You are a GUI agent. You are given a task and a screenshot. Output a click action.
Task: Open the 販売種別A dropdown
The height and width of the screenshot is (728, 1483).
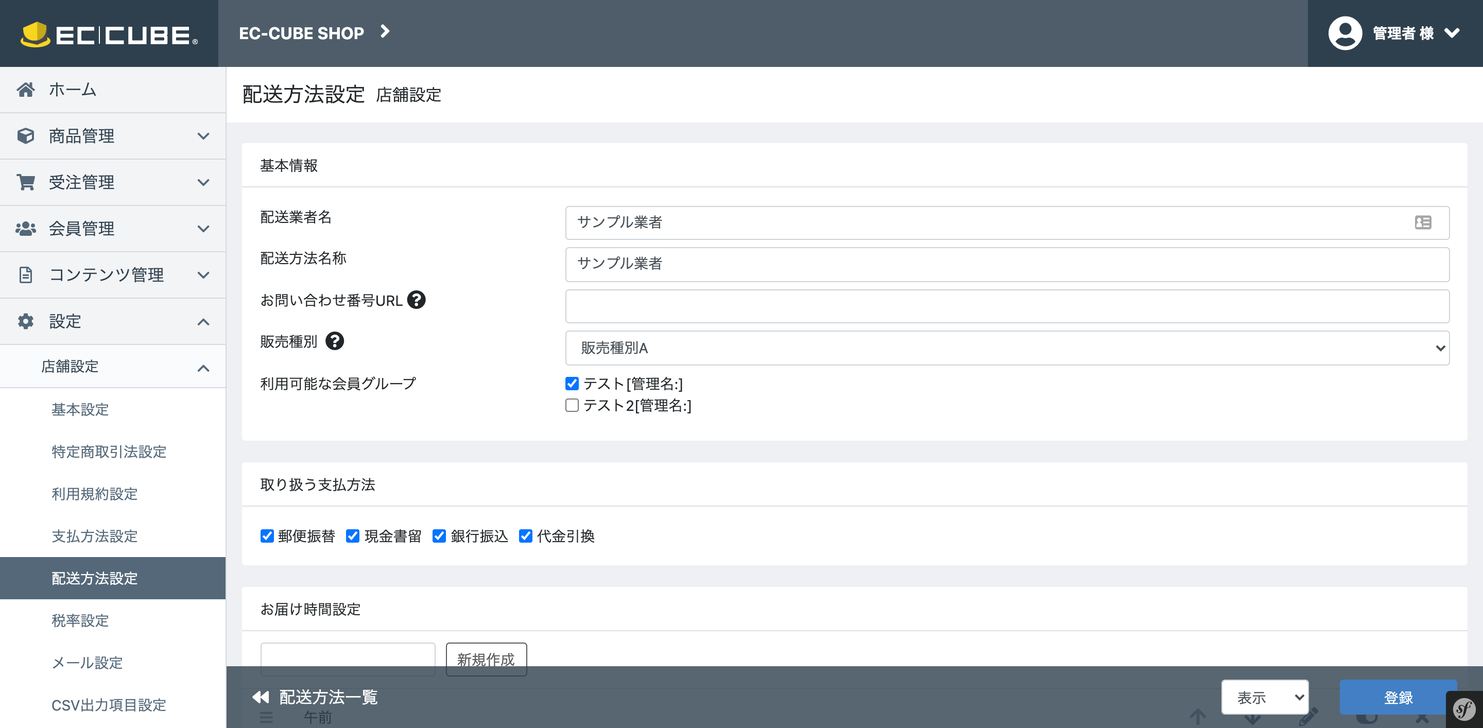click(1007, 348)
